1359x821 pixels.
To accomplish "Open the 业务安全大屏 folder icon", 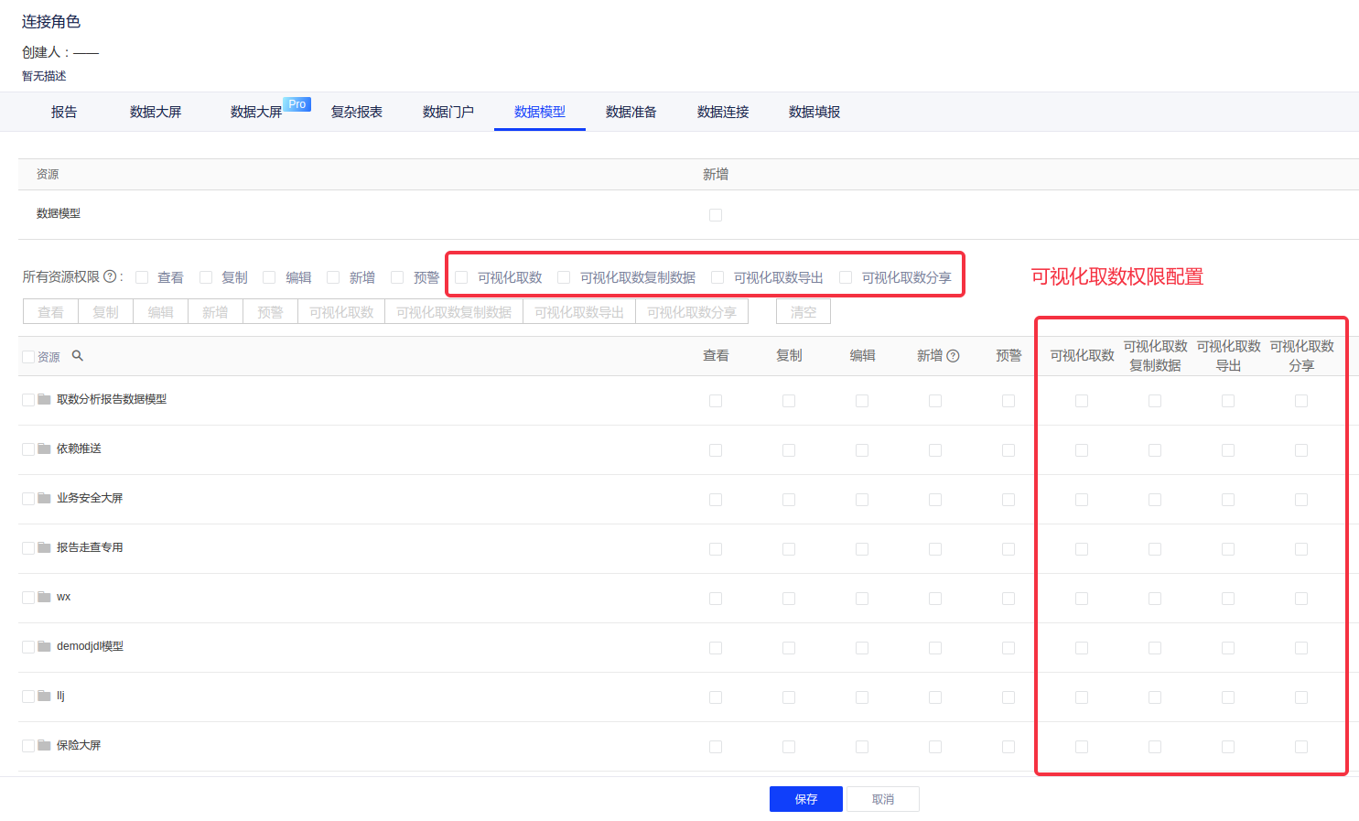I will (44, 499).
